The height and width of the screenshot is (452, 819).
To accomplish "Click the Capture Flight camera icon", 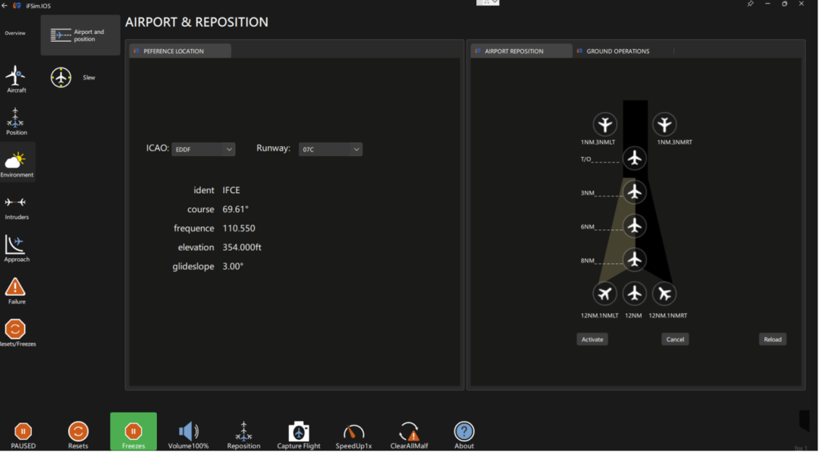I will point(299,433).
